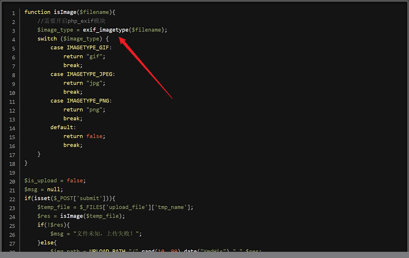Screen dimensions: 409x258
Task: Select the IMAGETYPE_GIF constant
Action: point(88,48)
